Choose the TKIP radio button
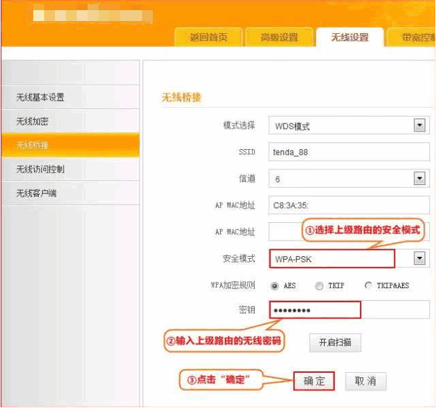 [319, 286]
